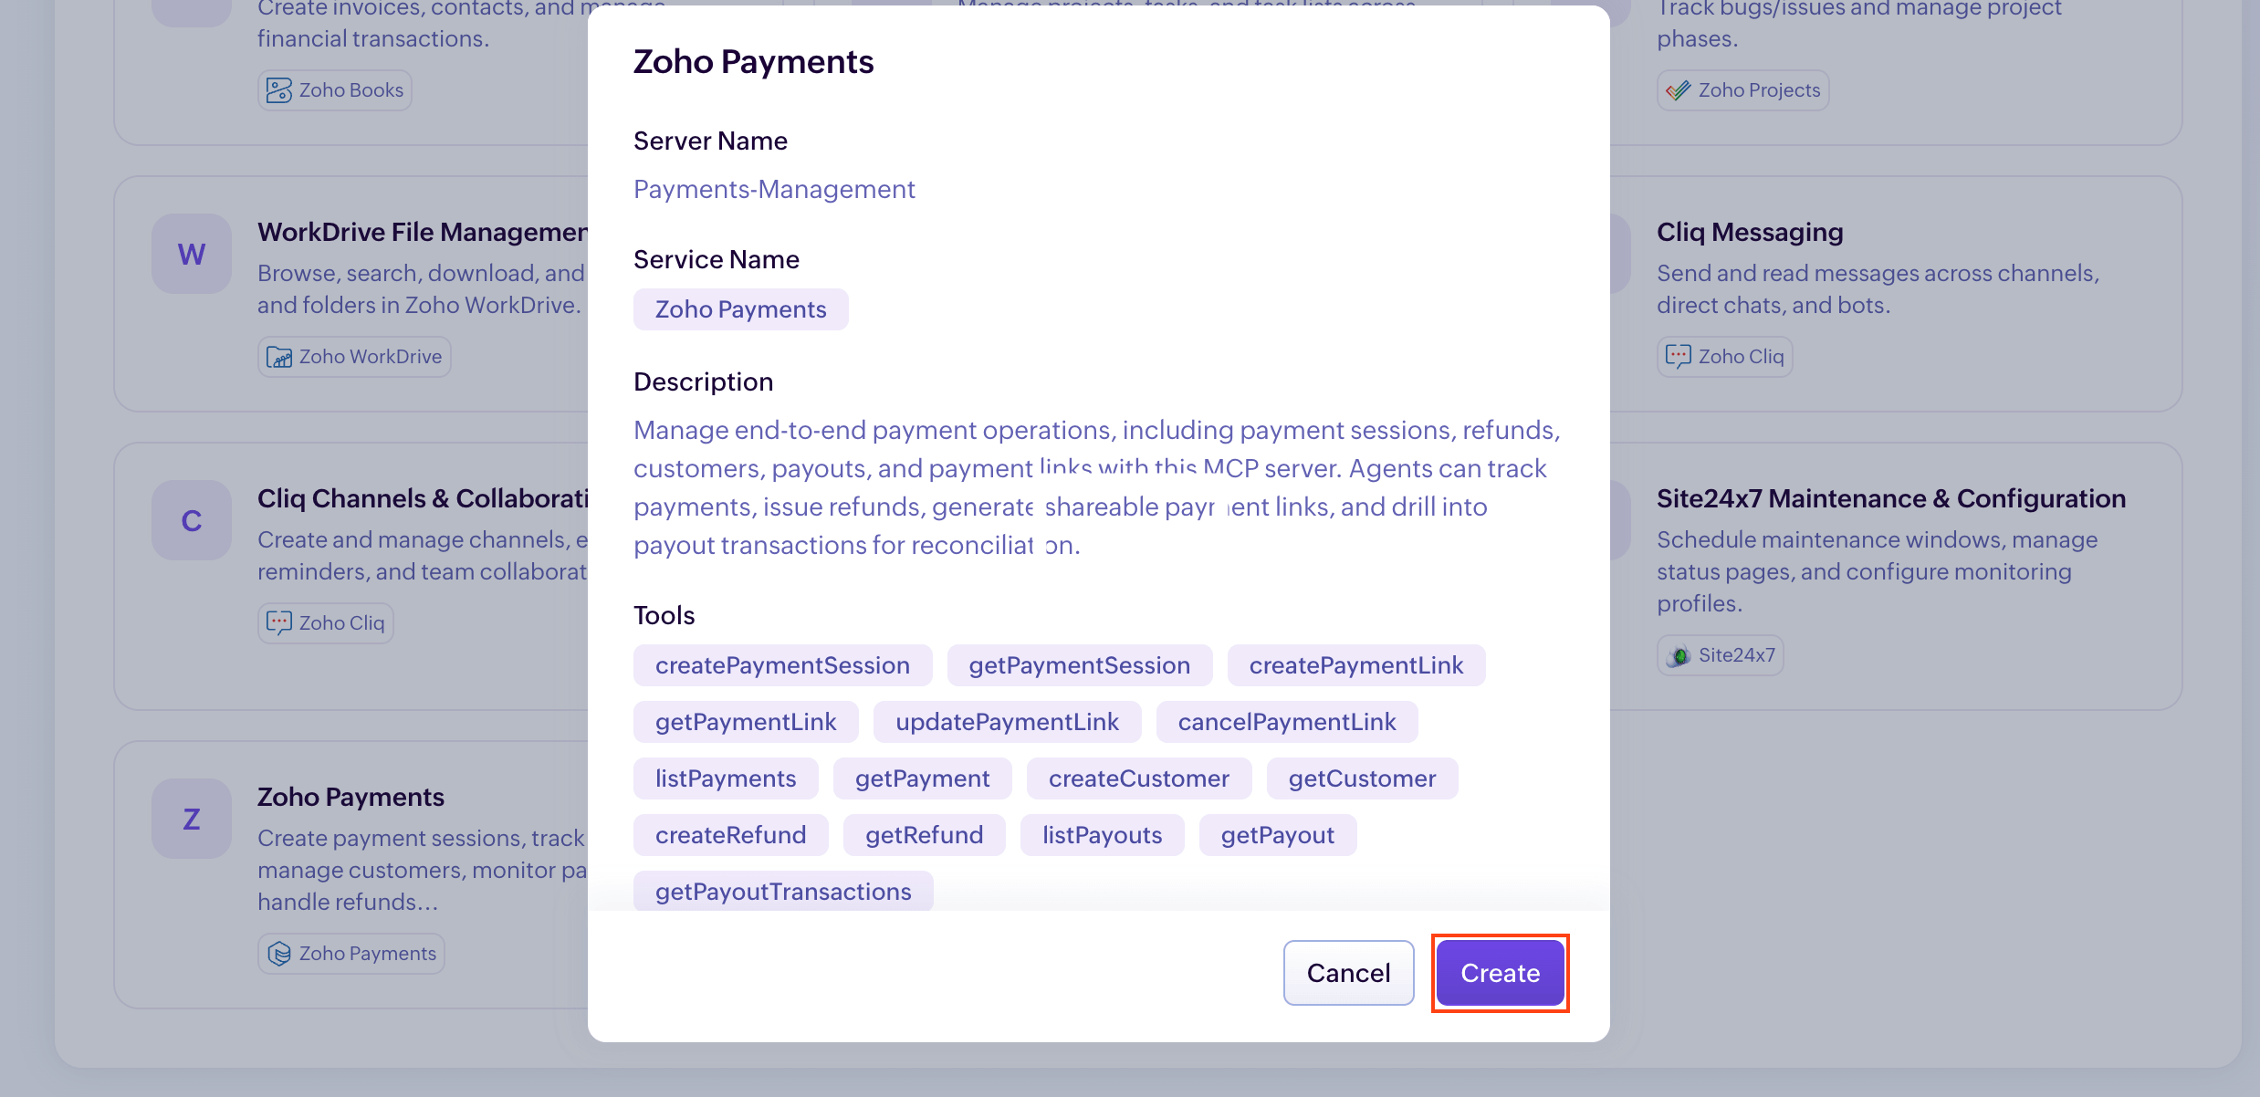This screenshot has height=1097, width=2260.
Task: Click the Zoho Payments shield icon tag
Action: 279,954
